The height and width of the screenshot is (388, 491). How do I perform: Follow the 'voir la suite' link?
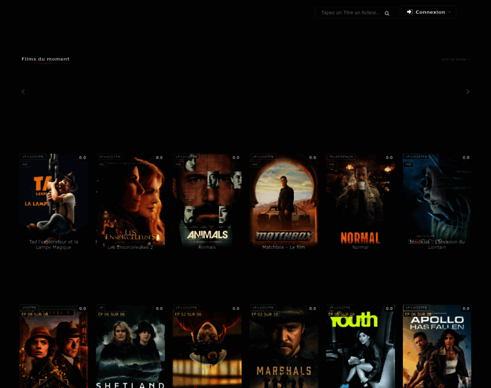click(455, 59)
